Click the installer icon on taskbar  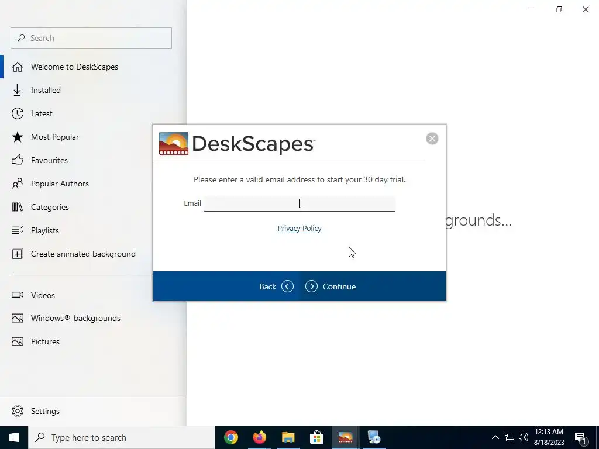tap(374, 437)
